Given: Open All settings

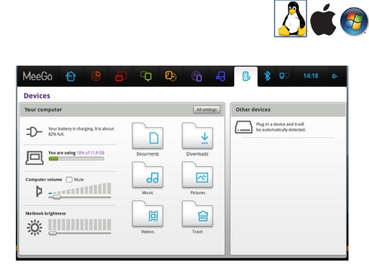Looking at the screenshot, I should pos(206,110).
